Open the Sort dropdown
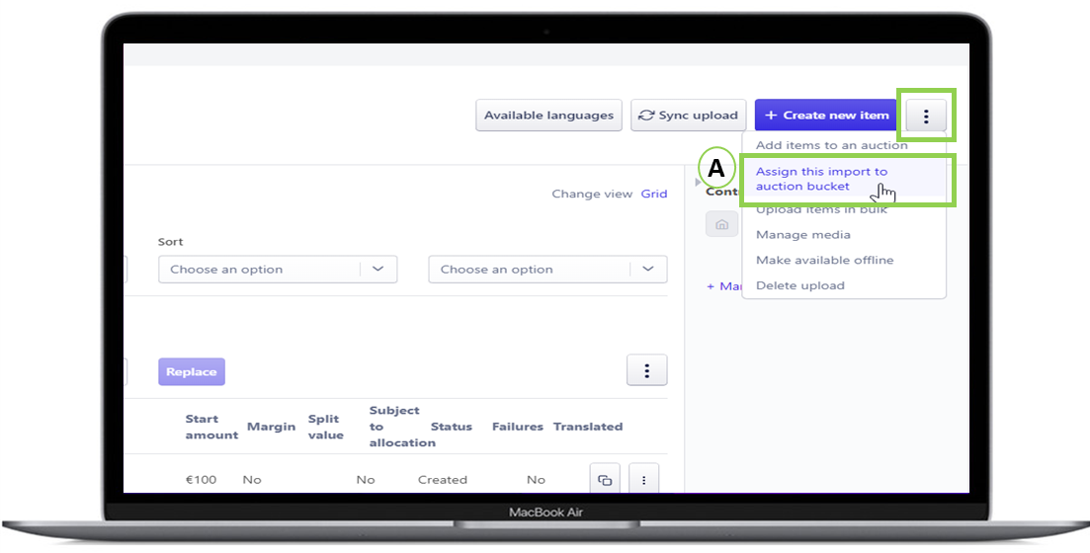1090x553 pixels. 277,270
